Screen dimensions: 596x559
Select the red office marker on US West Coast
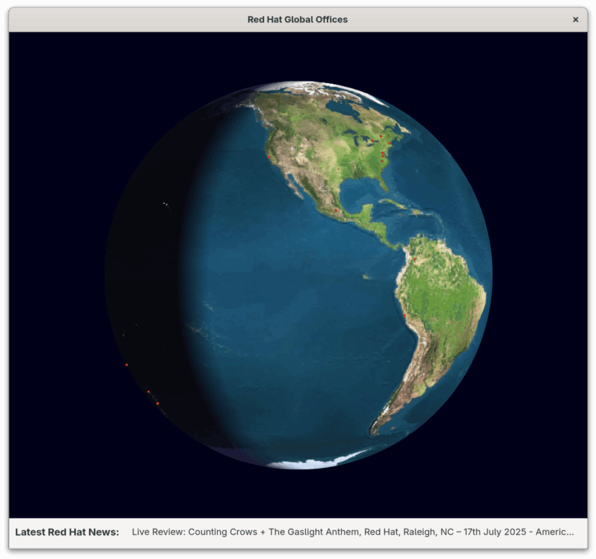pos(269,157)
